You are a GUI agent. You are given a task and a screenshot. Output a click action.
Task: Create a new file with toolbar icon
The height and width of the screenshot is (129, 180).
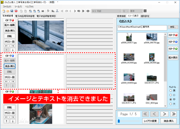[x=4, y=11]
